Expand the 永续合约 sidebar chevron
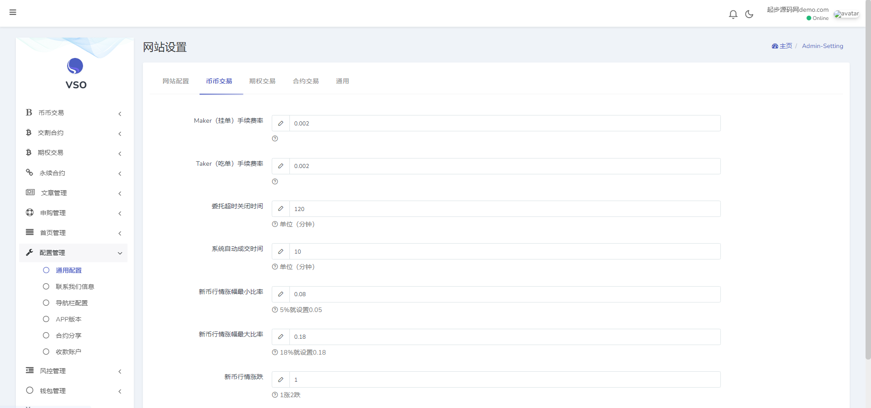Image resolution: width=871 pixels, height=408 pixels. tap(120, 173)
